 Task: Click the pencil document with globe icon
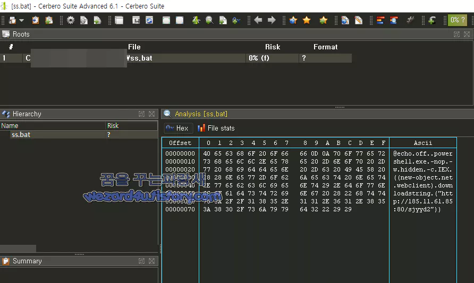click(x=345, y=20)
